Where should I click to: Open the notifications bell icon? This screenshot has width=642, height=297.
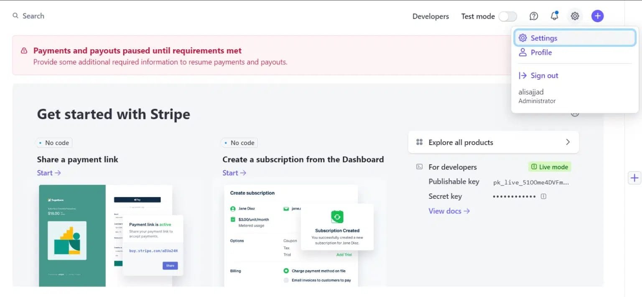(554, 16)
